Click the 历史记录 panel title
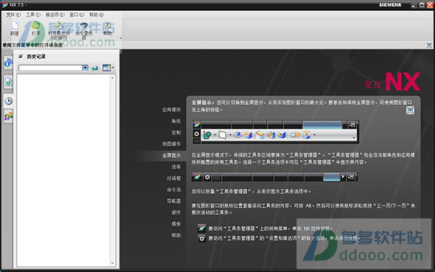This screenshot has height=272, width=435. click(x=36, y=56)
